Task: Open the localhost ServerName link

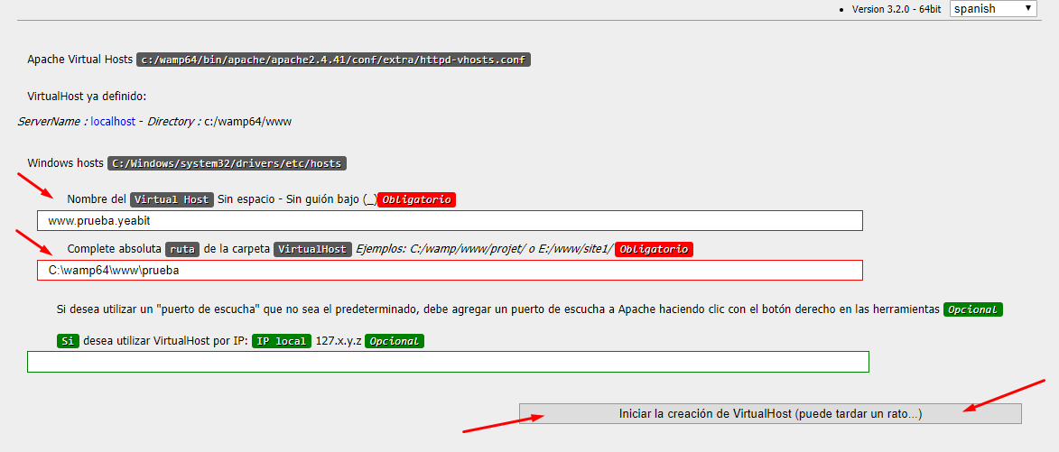Action: pyautogui.click(x=113, y=121)
